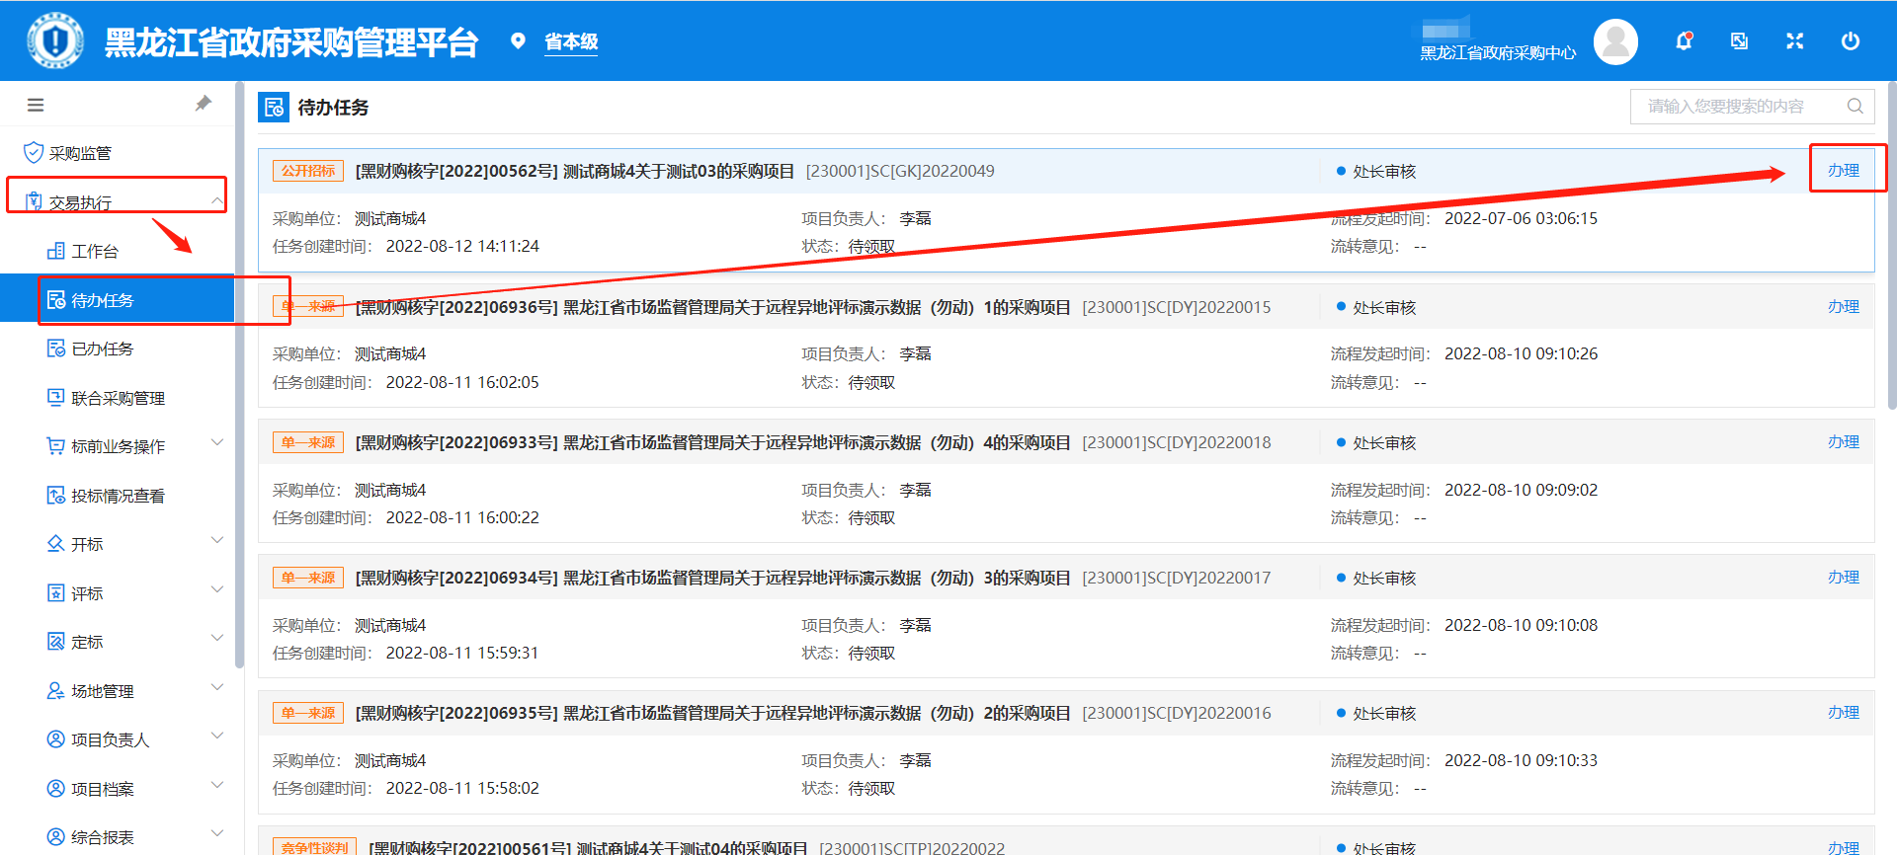Open 投标情况查看 menu item

pyautogui.click(x=119, y=496)
